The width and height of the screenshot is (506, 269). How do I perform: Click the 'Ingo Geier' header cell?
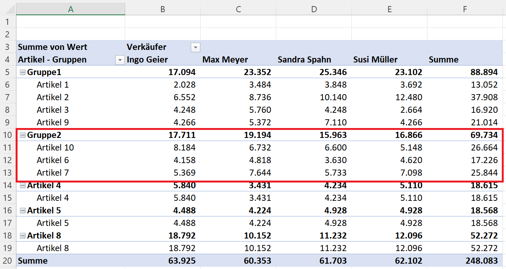click(163, 59)
